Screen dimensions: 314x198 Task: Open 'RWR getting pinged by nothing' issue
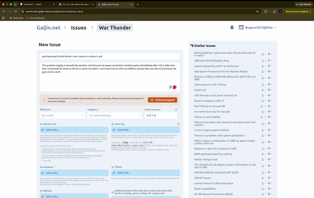pyautogui.click(x=213, y=154)
